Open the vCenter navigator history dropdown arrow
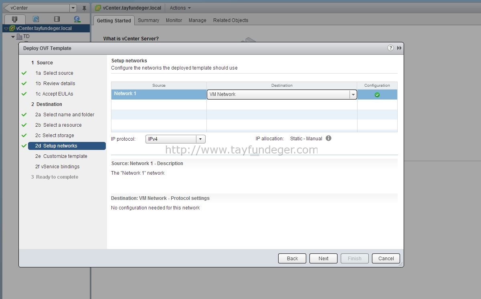Image resolution: width=481 pixels, height=299 pixels. tap(73, 8)
